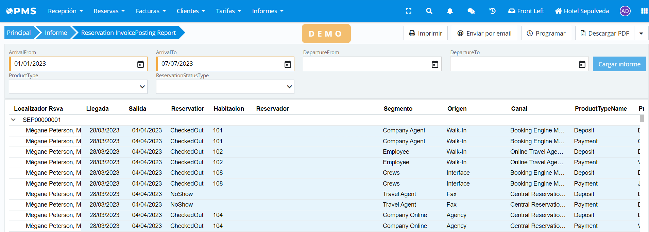Open the ArrivalFrom calendar picker
The width and height of the screenshot is (649, 232).
click(x=140, y=64)
